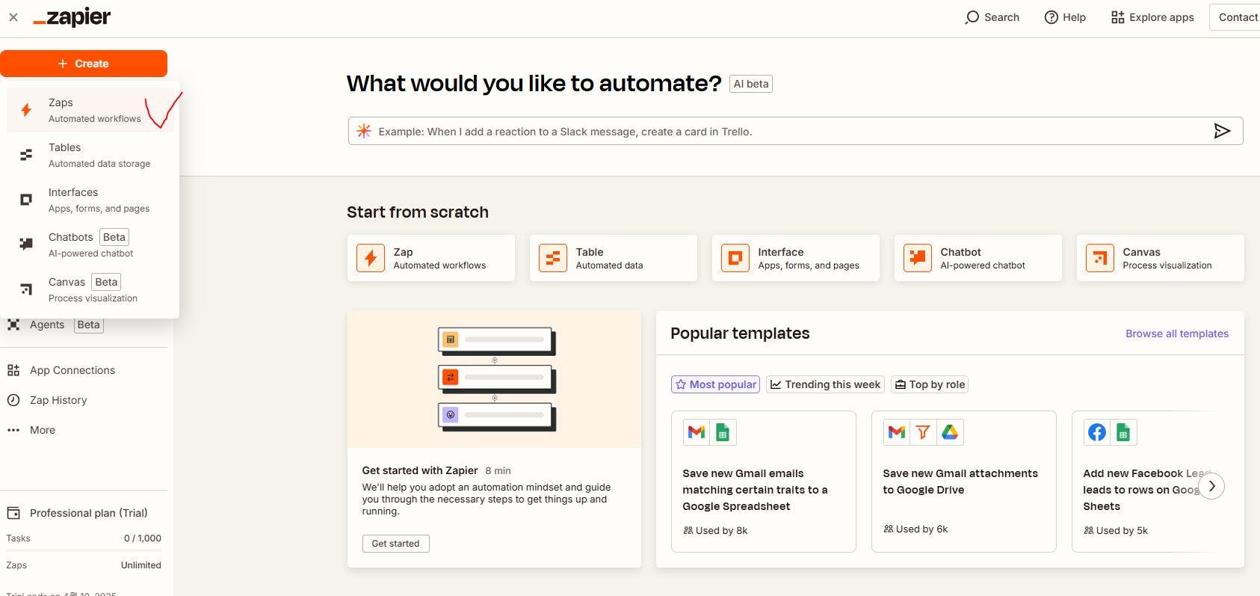Open the orange Create dropdown button
1260x596 pixels.
(x=84, y=64)
